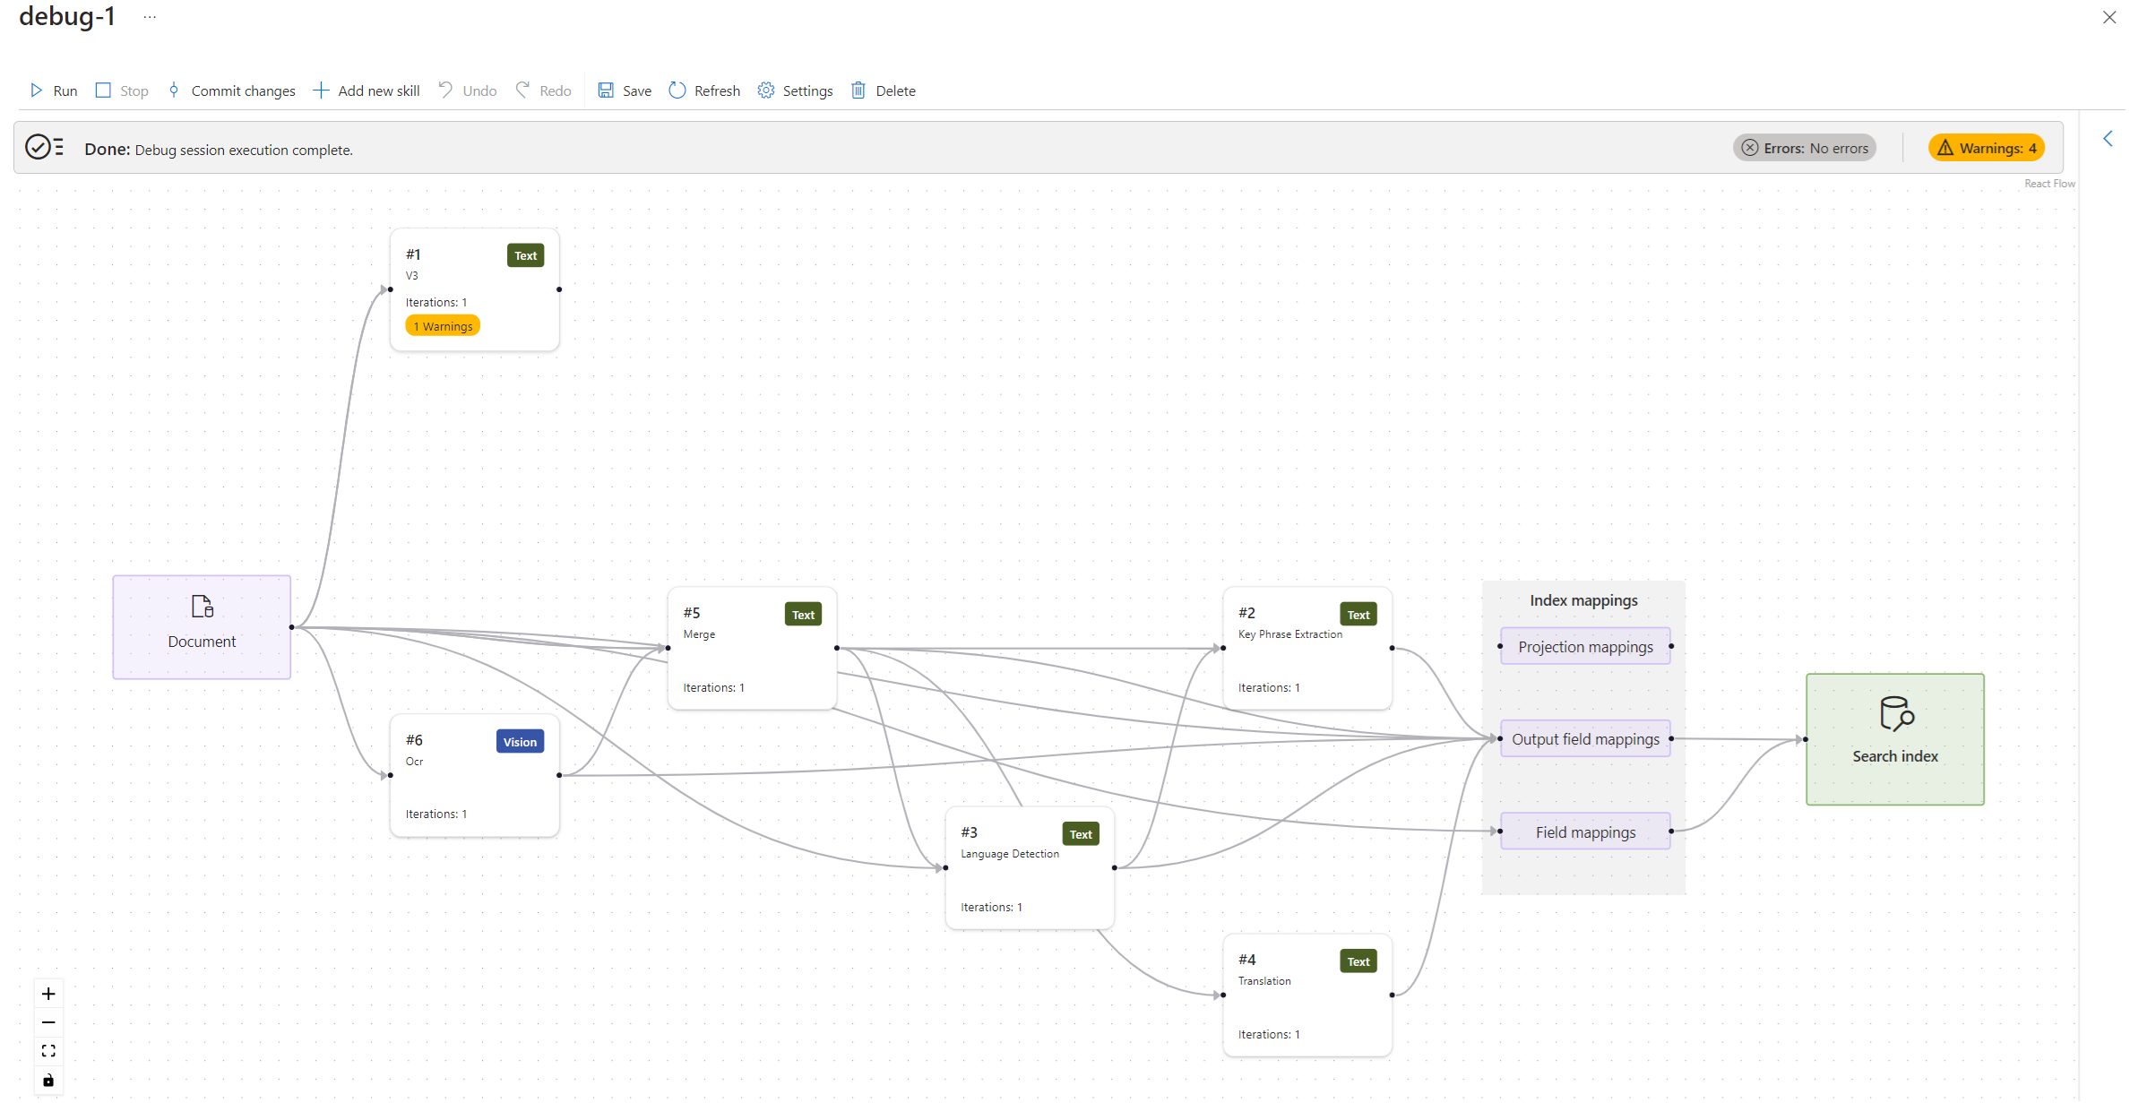Click the Errors: No errors status indicator
2130x1103 pixels.
tap(1805, 148)
